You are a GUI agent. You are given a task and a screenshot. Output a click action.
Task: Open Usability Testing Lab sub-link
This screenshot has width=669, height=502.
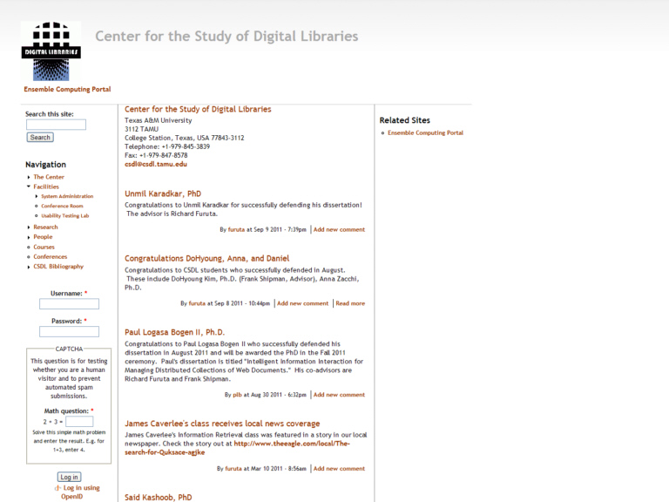65,216
